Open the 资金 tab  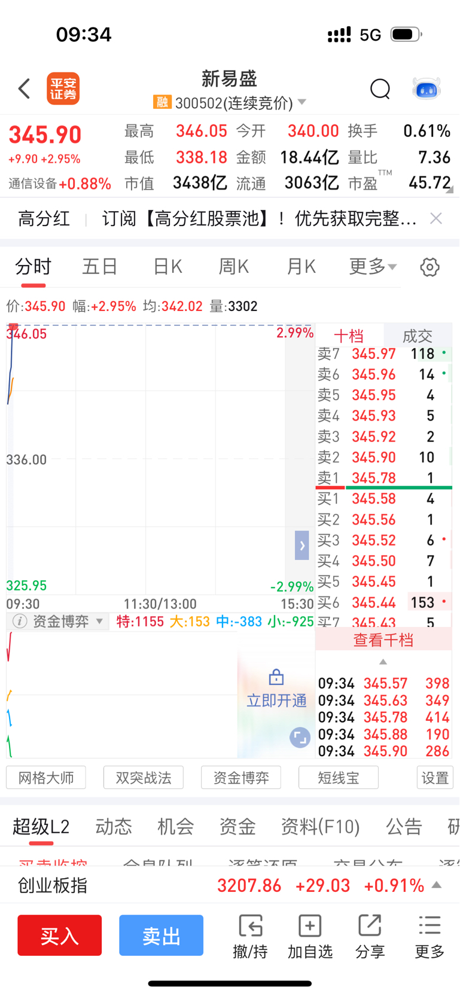coord(237,827)
